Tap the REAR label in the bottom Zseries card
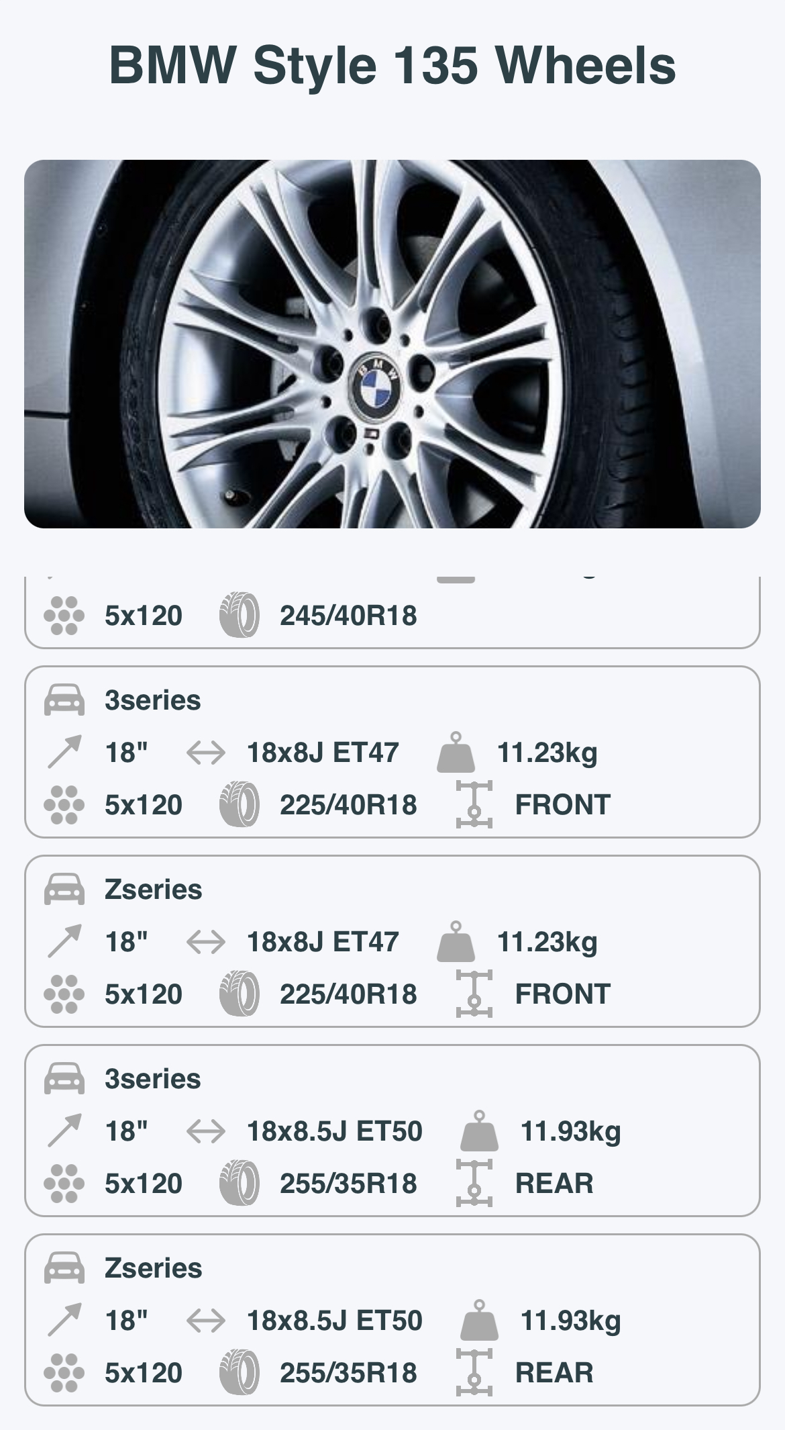Screen dimensions: 785x1430 pyautogui.click(x=554, y=1372)
